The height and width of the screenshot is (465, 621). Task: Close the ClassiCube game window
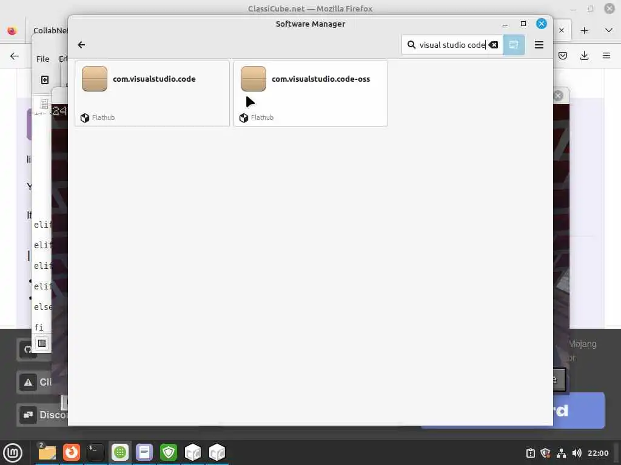(x=558, y=95)
